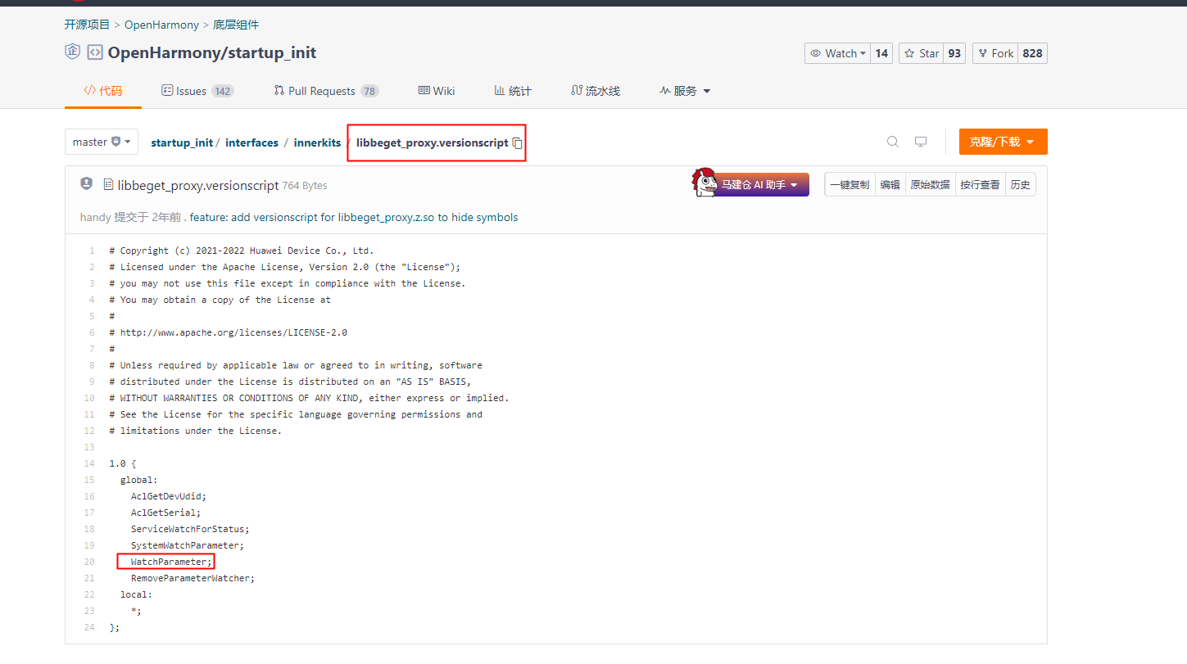This screenshot has width=1187, height=664.
Task: Click the global: code line
Action: [x=138, y=480]
